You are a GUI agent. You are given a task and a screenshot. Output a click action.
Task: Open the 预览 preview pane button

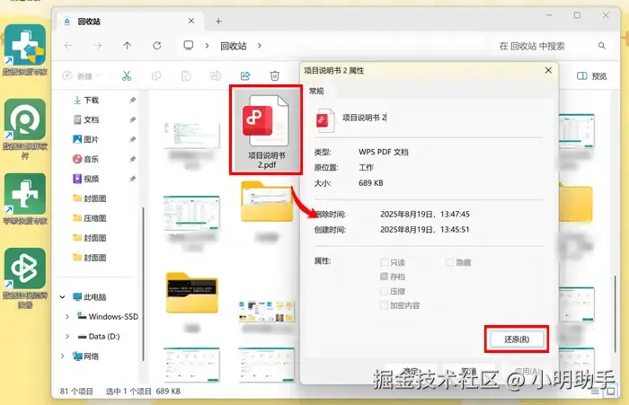591,76
